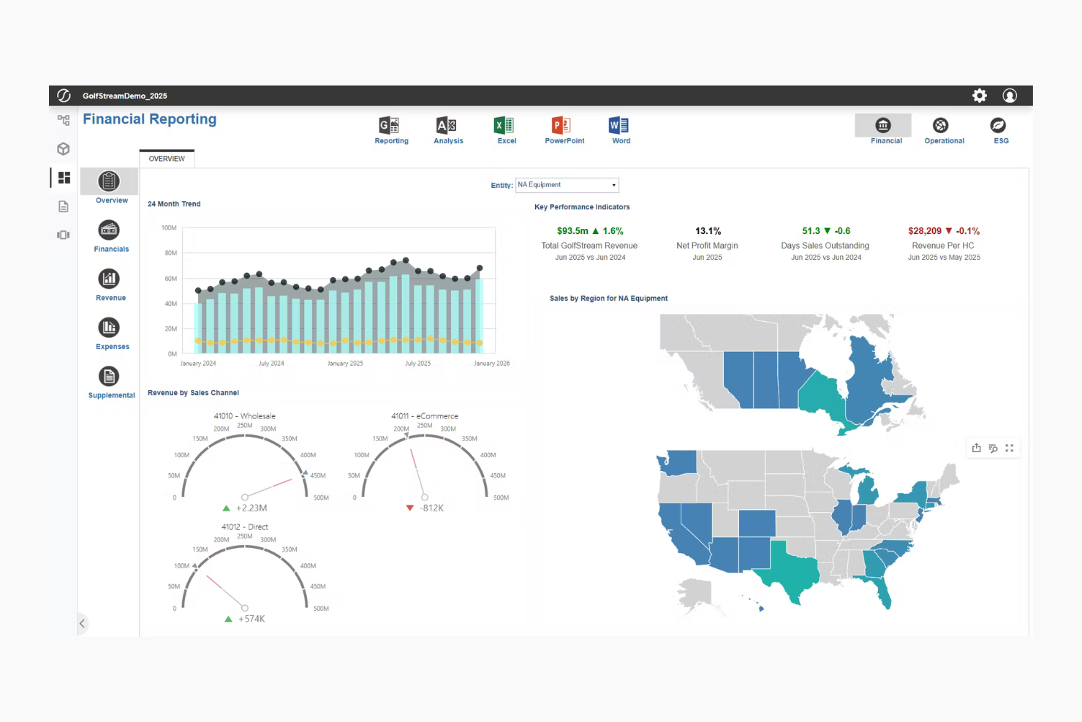The width and height of the screenshot is (1082, 722).
Task: Launch the Analysis tool
Action: 447,126
